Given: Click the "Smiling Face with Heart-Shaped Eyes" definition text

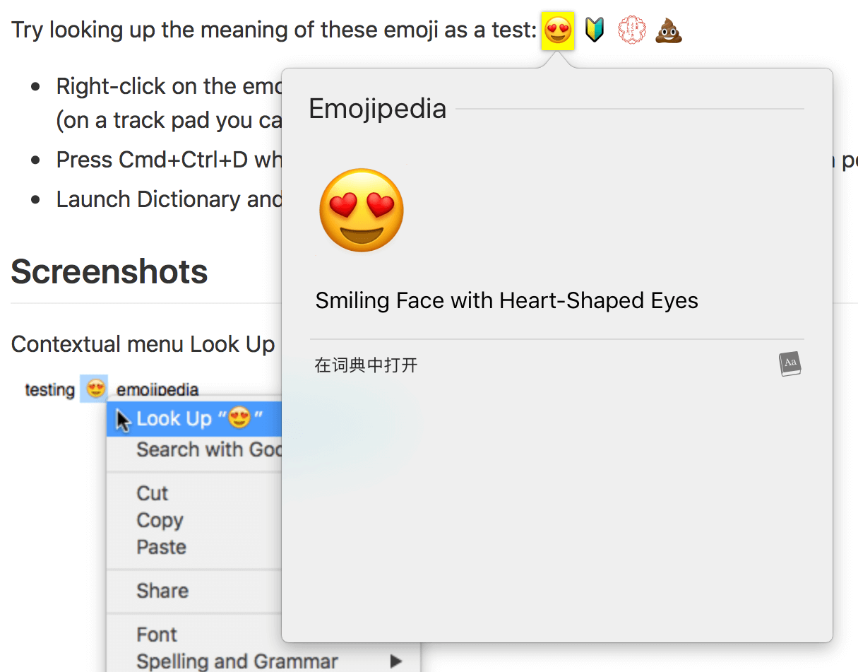Looking at the screenshot, I should [506, 301].
